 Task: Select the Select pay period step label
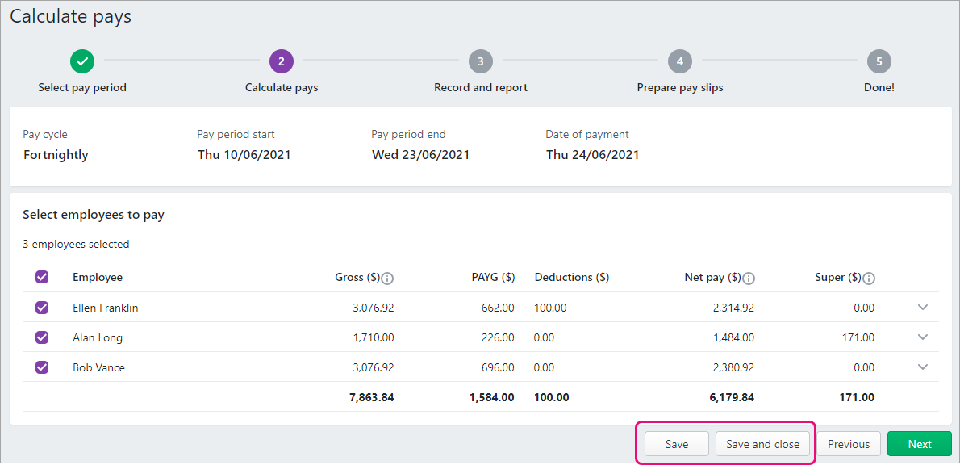coord(81,86)
